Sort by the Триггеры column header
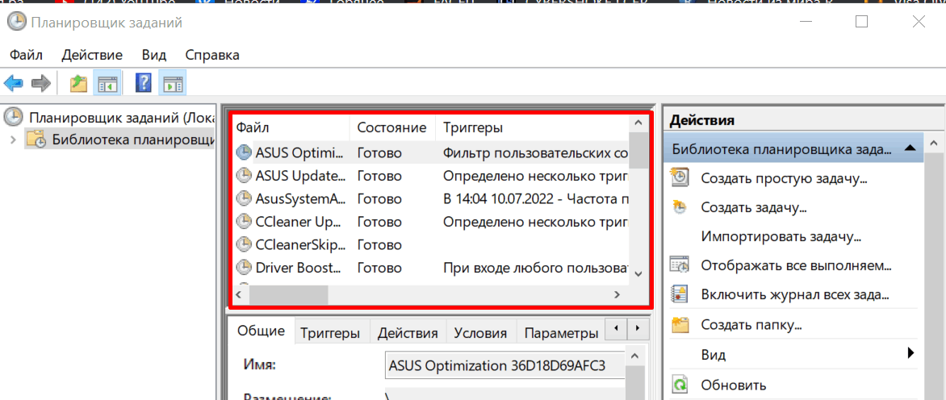Screen dimensions: 946x400 (532, 127)
